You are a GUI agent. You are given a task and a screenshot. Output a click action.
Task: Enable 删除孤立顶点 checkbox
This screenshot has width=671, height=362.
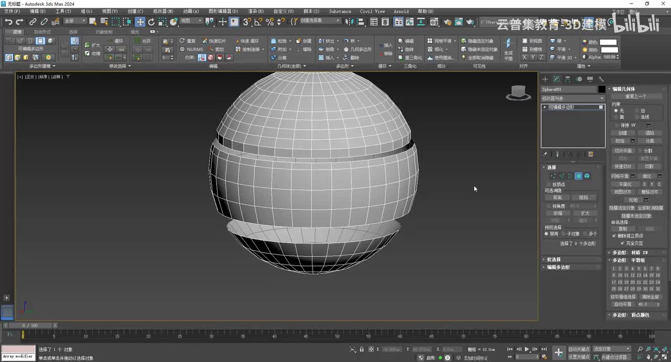(x=614, y=236)
